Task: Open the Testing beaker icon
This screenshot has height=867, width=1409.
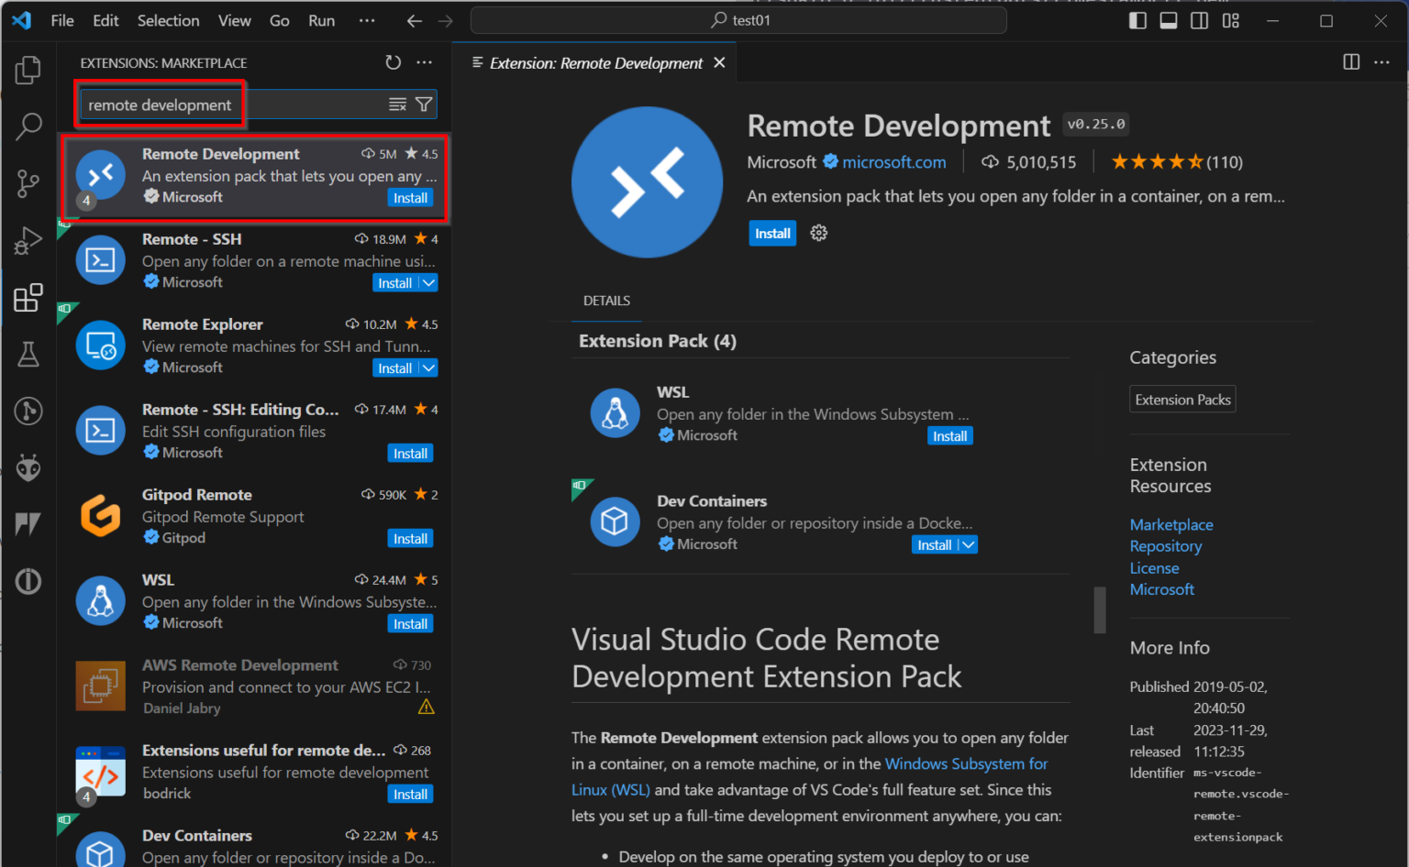Action: [28, 354]
